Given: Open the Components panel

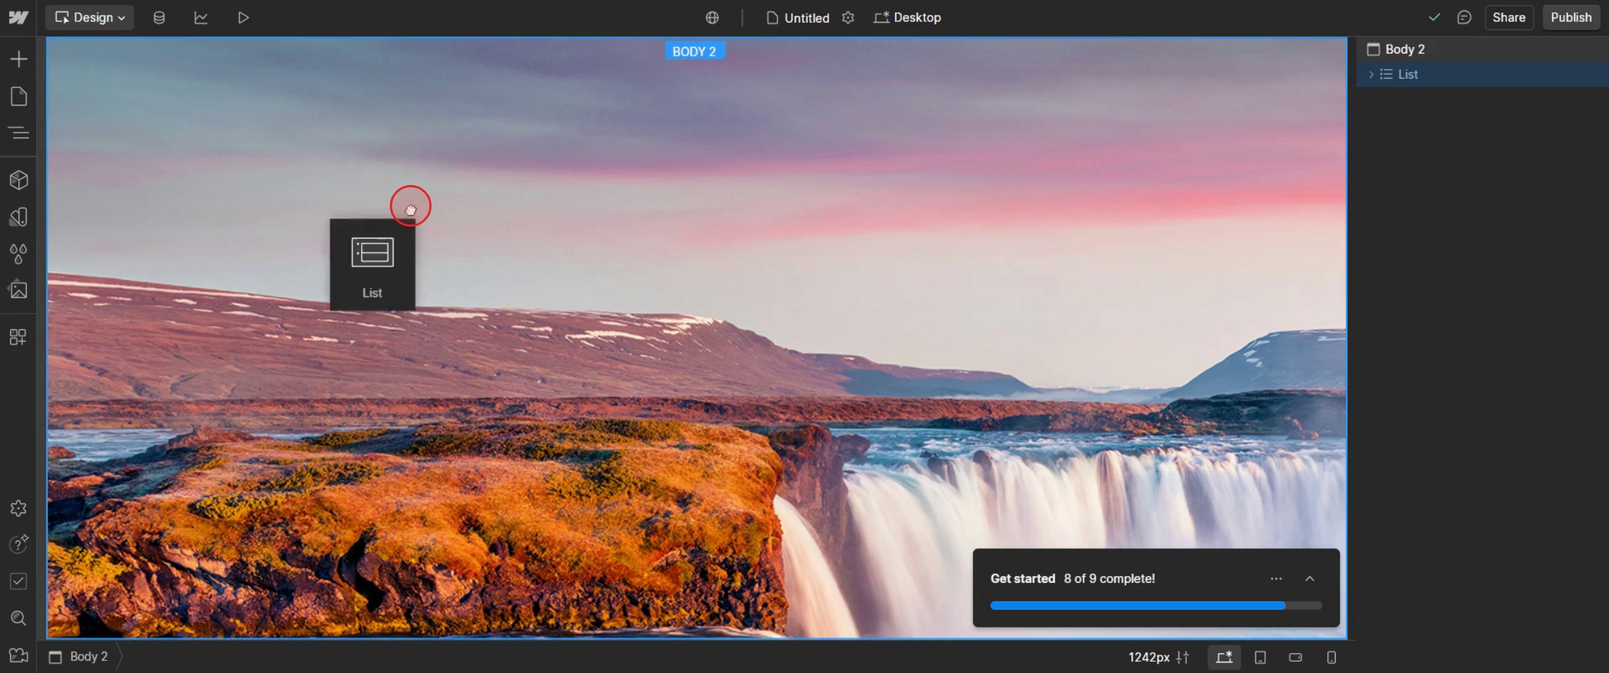Looking at the screenshot, I should [x=19, y=181].
